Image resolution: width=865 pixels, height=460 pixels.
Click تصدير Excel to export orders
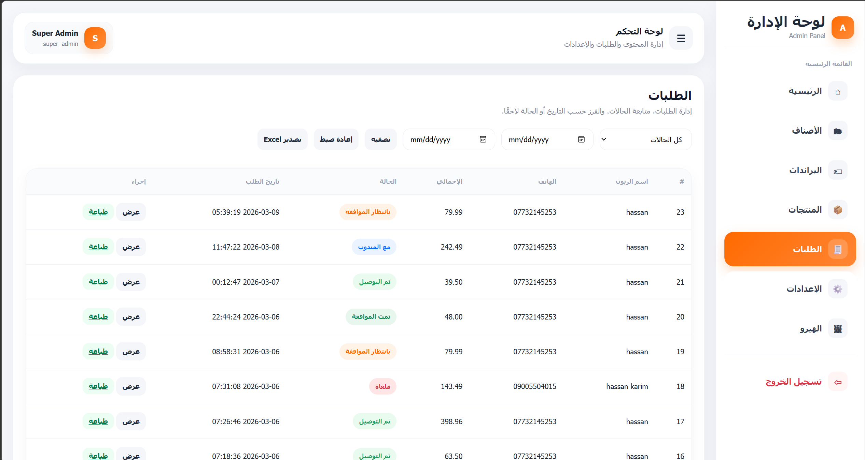[282, 139]
